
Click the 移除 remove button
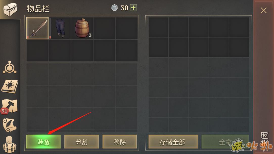pos(120,142)
